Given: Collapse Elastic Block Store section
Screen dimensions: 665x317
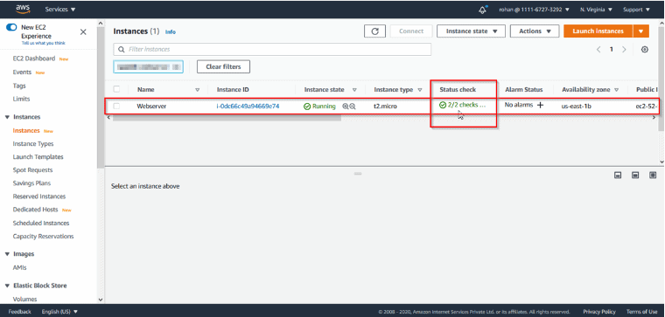Looking at the screenshot, I should (x=7, y=286).
